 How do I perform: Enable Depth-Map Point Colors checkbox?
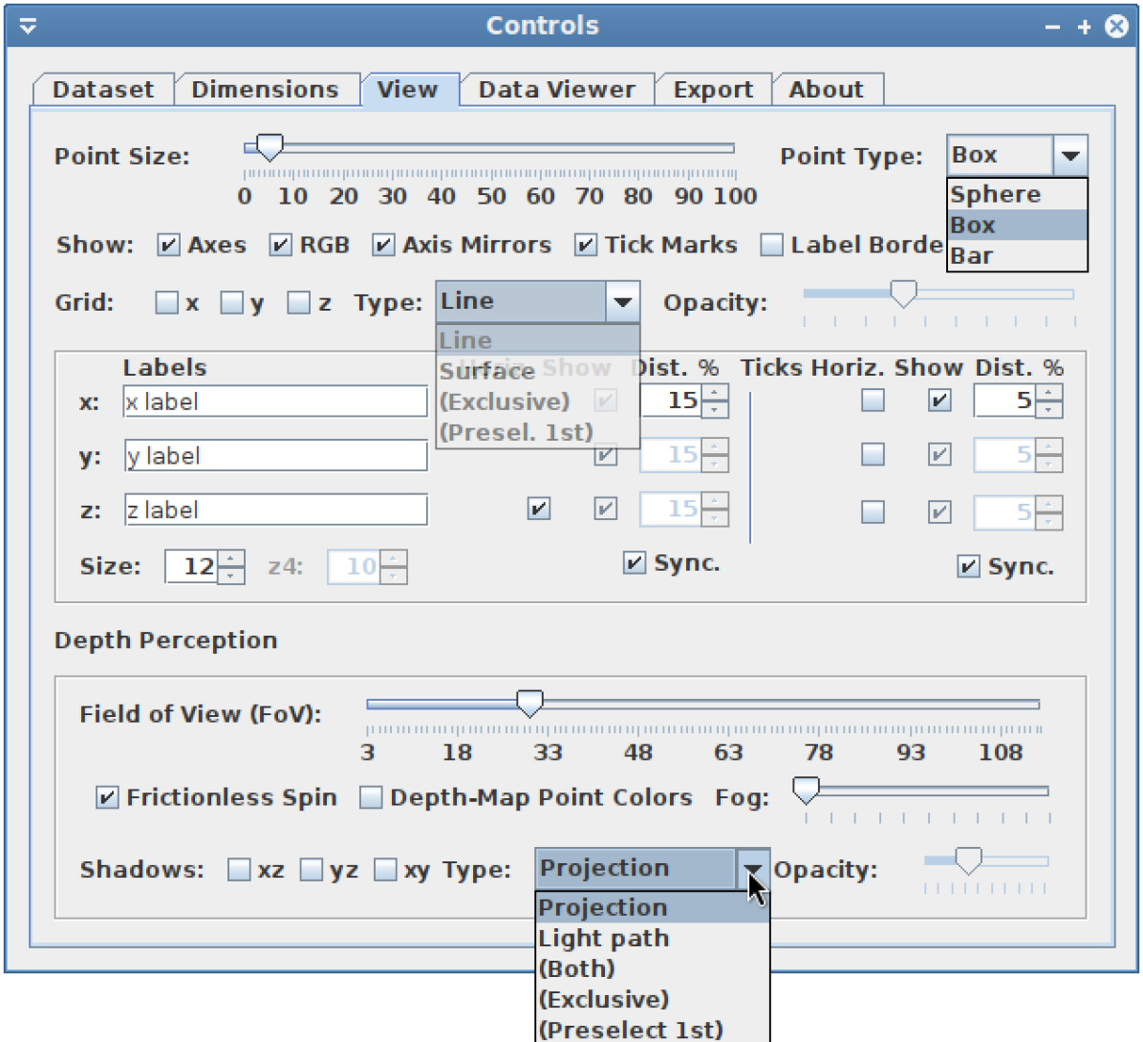click(x=371, y=797)
